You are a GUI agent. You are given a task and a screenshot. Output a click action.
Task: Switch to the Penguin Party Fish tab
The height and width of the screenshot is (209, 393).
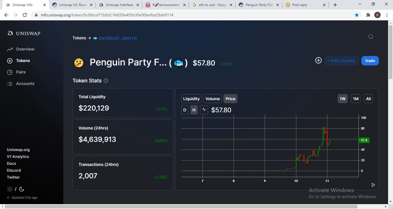click(x=259, y=5)
